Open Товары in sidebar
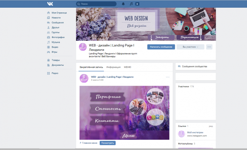This screenshot has width=247, height=150. click(56, 60)
